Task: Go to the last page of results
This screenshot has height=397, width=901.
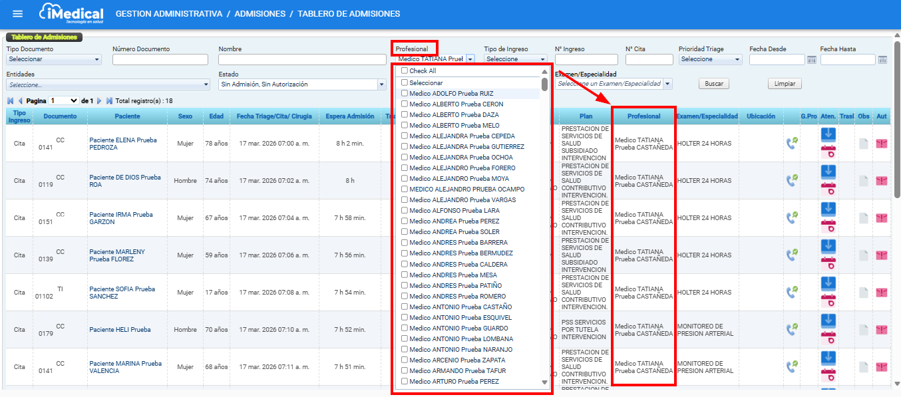Action: pos(109,101)
